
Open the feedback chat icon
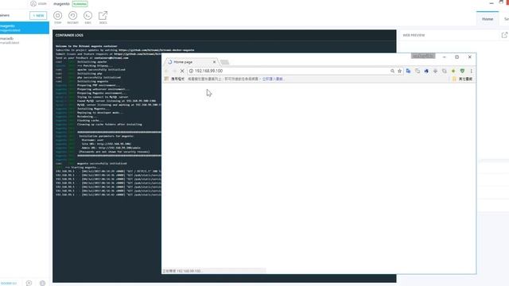coord(29,283)
